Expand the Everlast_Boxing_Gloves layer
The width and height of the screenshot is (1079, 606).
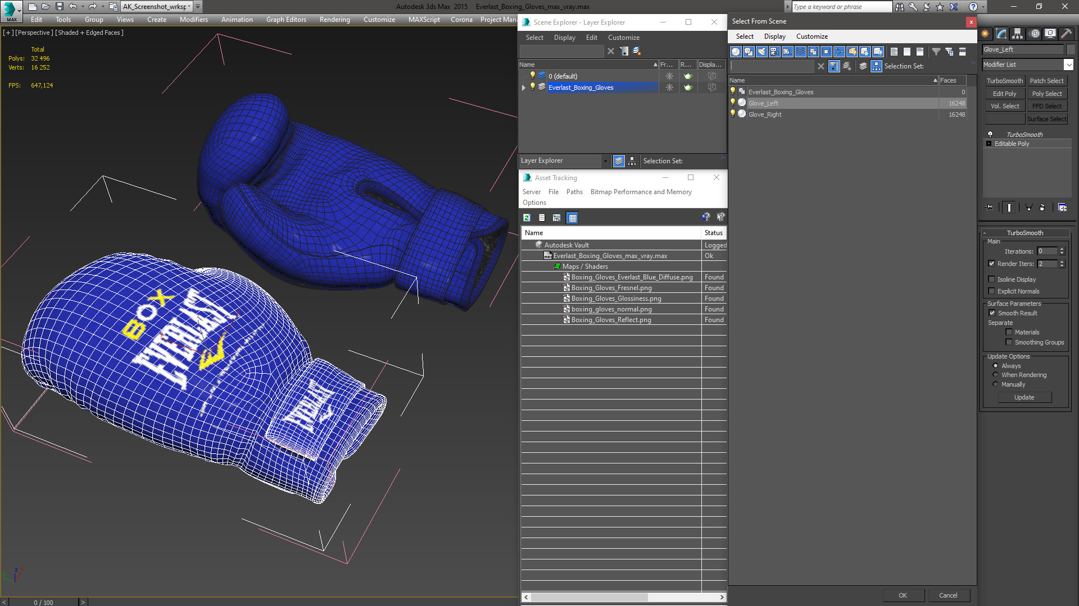coord(524,88)
